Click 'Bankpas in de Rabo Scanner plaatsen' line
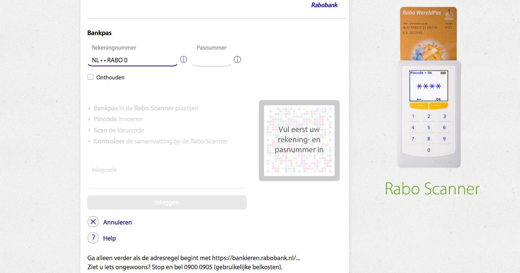This screenshot has height=273, width=520. [146, 108]
